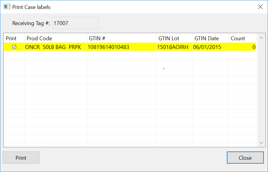Click the Receiving Tag # field showing 17007

point(76,23)
